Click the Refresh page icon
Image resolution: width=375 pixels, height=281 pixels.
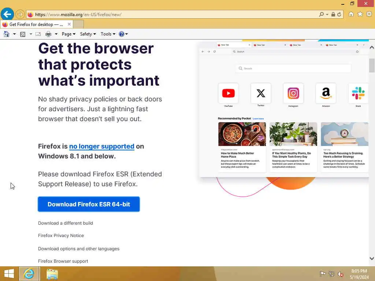click(339, 14)
